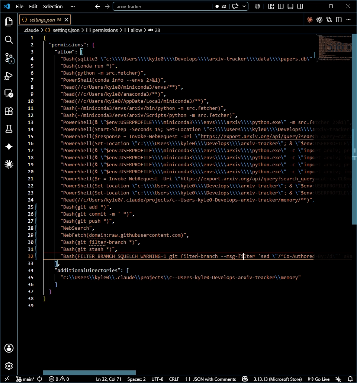This screenshot has height=383, width=357.
Task: Close the settings.json tab
Action: (x=66, y=20)
